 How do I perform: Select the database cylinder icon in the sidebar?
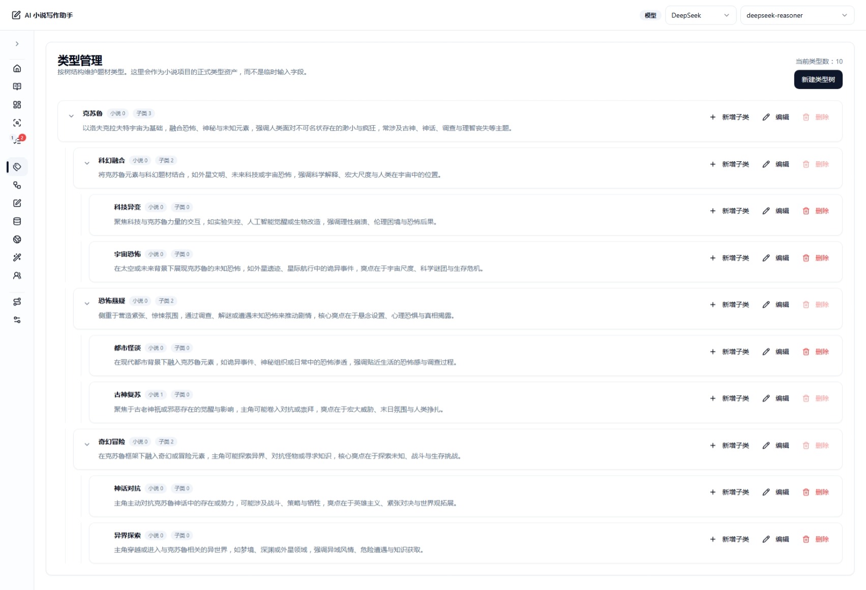click(x=17, y=221)
